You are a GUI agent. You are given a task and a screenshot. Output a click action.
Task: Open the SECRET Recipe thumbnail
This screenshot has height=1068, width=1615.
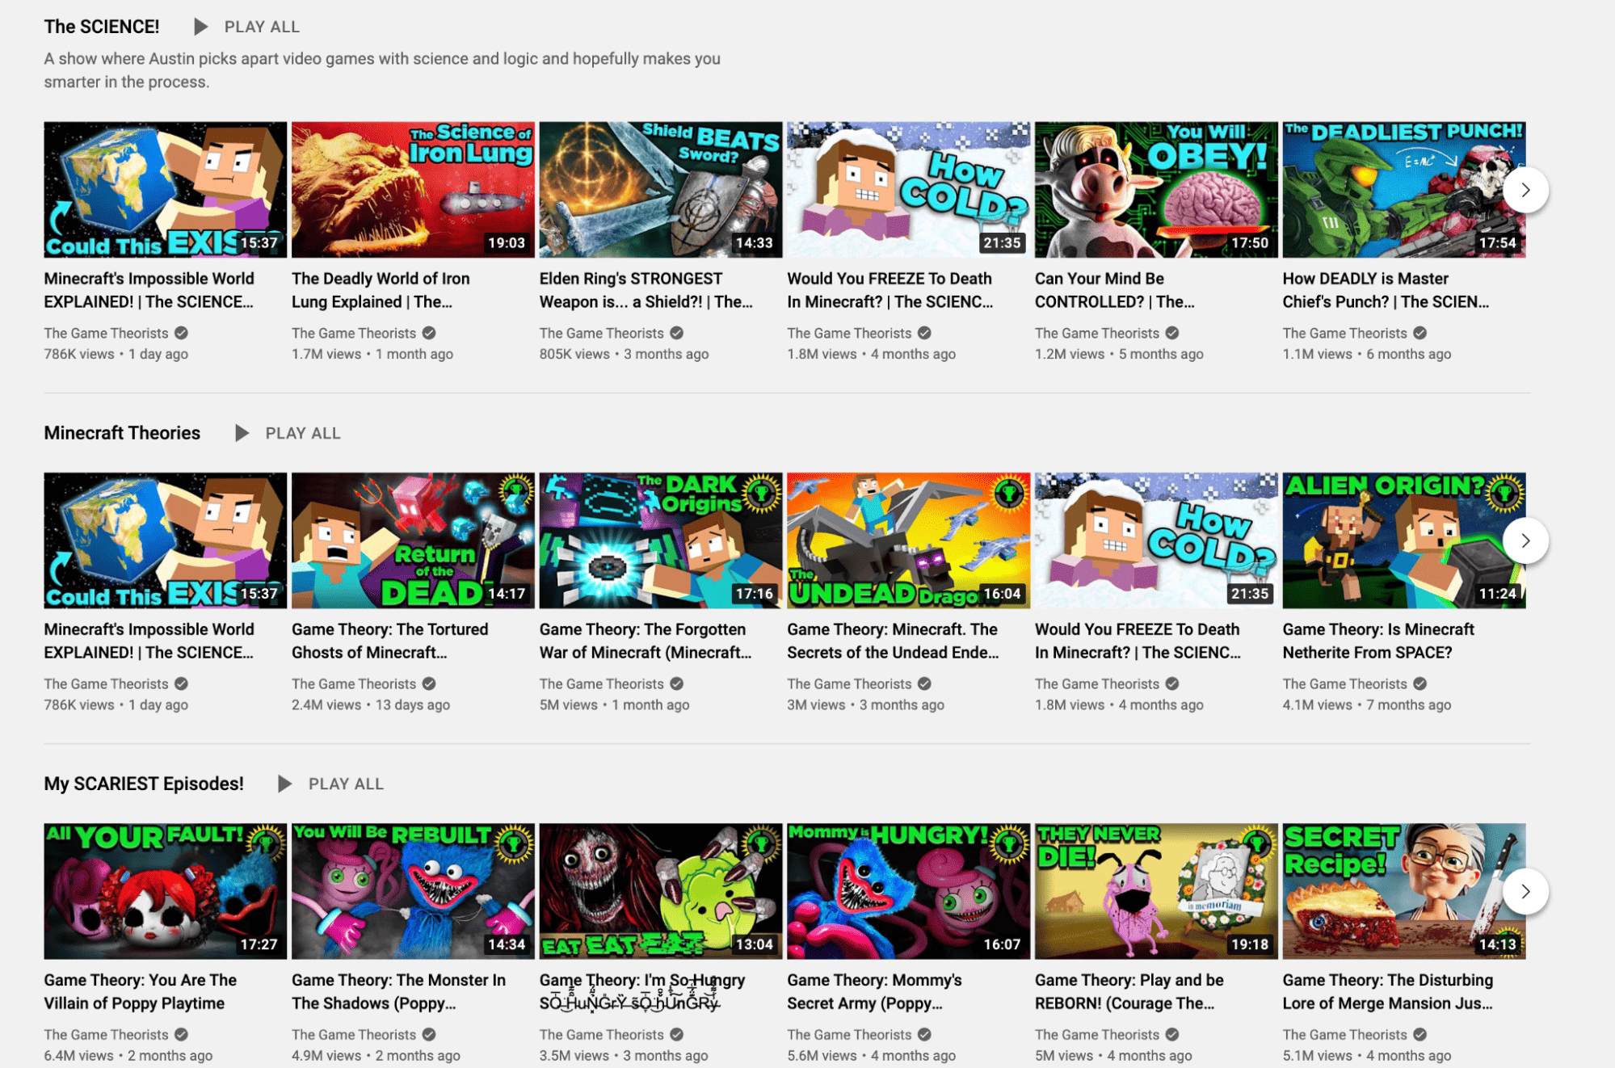tap(1404, 891)
